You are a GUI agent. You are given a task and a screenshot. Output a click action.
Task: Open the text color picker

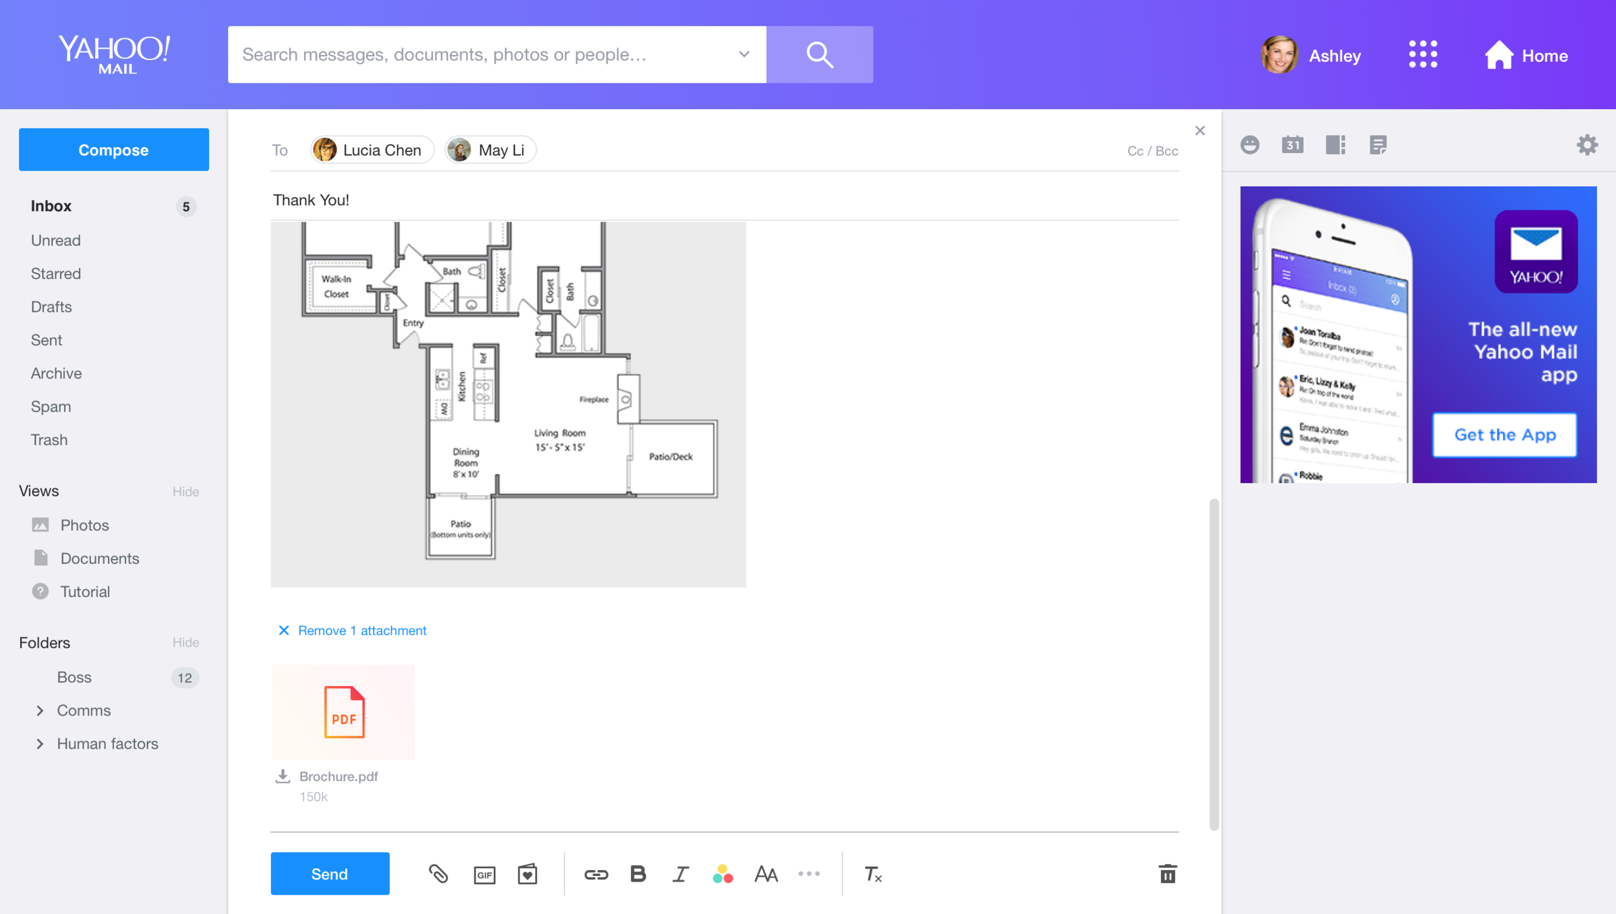click(723, 874)
